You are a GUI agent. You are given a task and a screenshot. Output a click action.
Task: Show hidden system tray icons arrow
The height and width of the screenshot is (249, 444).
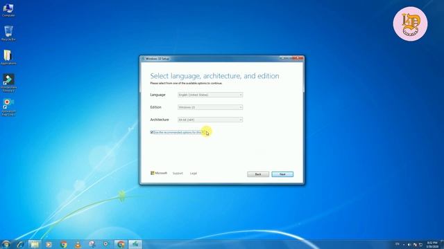(404, 244)
